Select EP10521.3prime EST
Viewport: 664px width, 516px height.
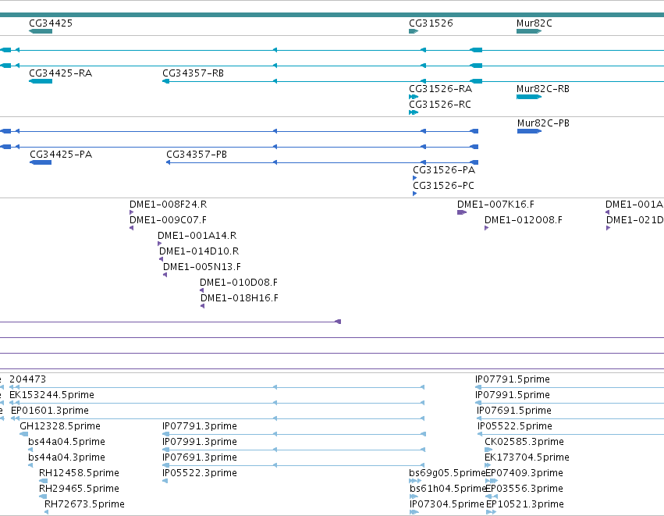coord(525,505)
